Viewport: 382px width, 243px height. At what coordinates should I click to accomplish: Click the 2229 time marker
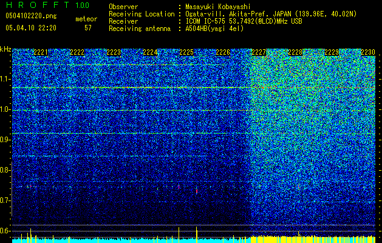(x=332, y=52)
